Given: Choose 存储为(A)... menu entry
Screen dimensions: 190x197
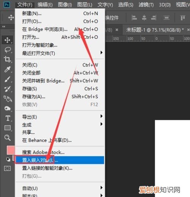Looking at the screenshot, I should pos(60,97).
